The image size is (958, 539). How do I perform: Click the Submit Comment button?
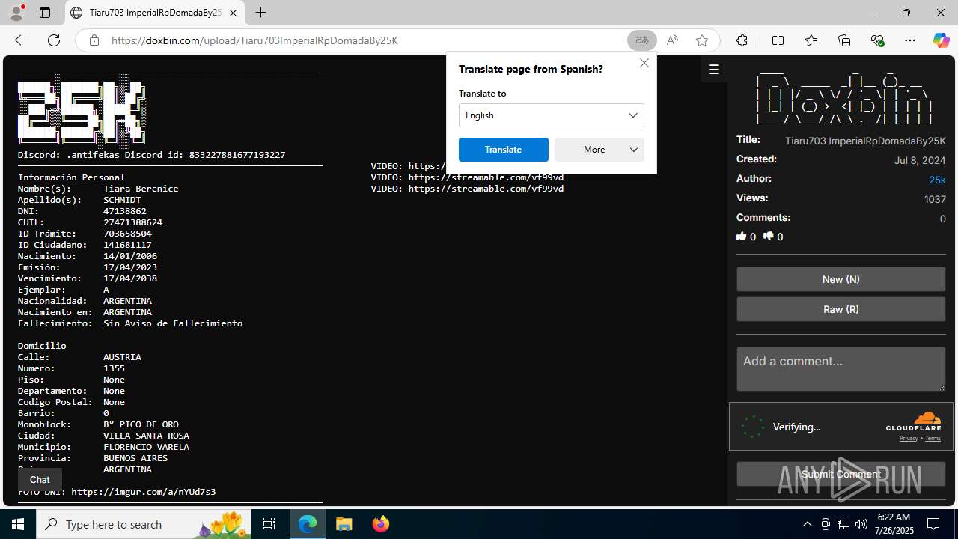841,474
